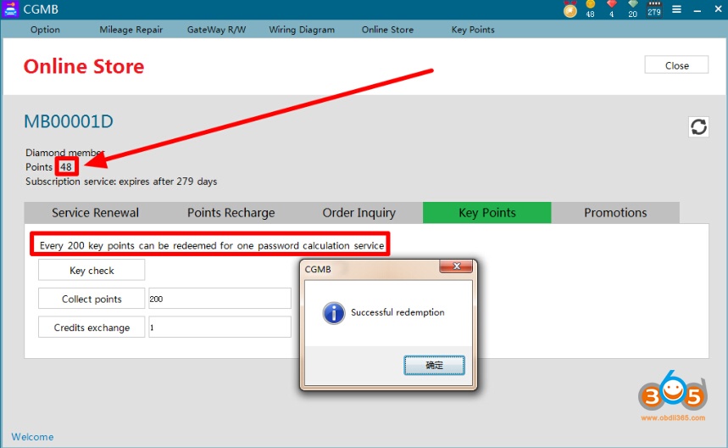Click the Credits exchange button
Screen dimensions: 728x448
[x=92, y=328]
